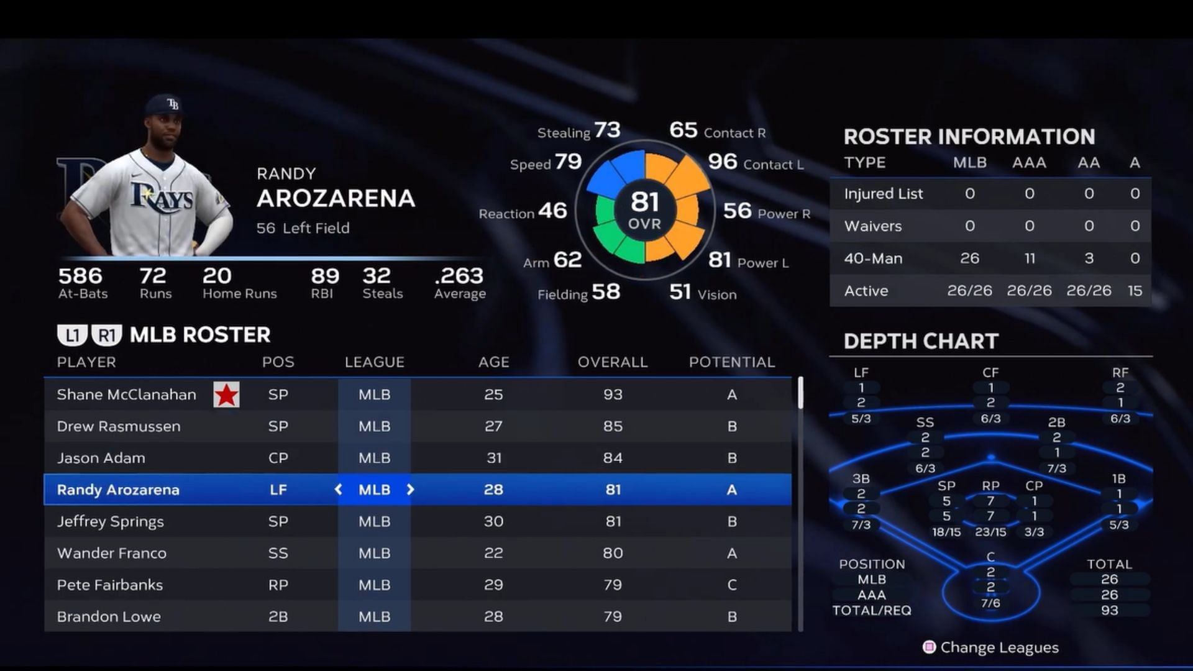Expand the R1 roster view toggle

click(106, 334)
